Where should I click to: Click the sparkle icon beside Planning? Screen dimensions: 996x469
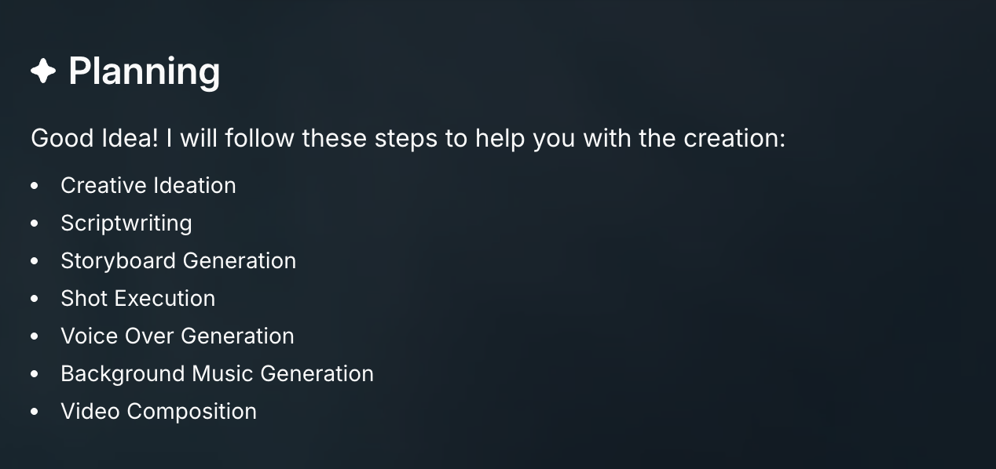tap(43, 71)
